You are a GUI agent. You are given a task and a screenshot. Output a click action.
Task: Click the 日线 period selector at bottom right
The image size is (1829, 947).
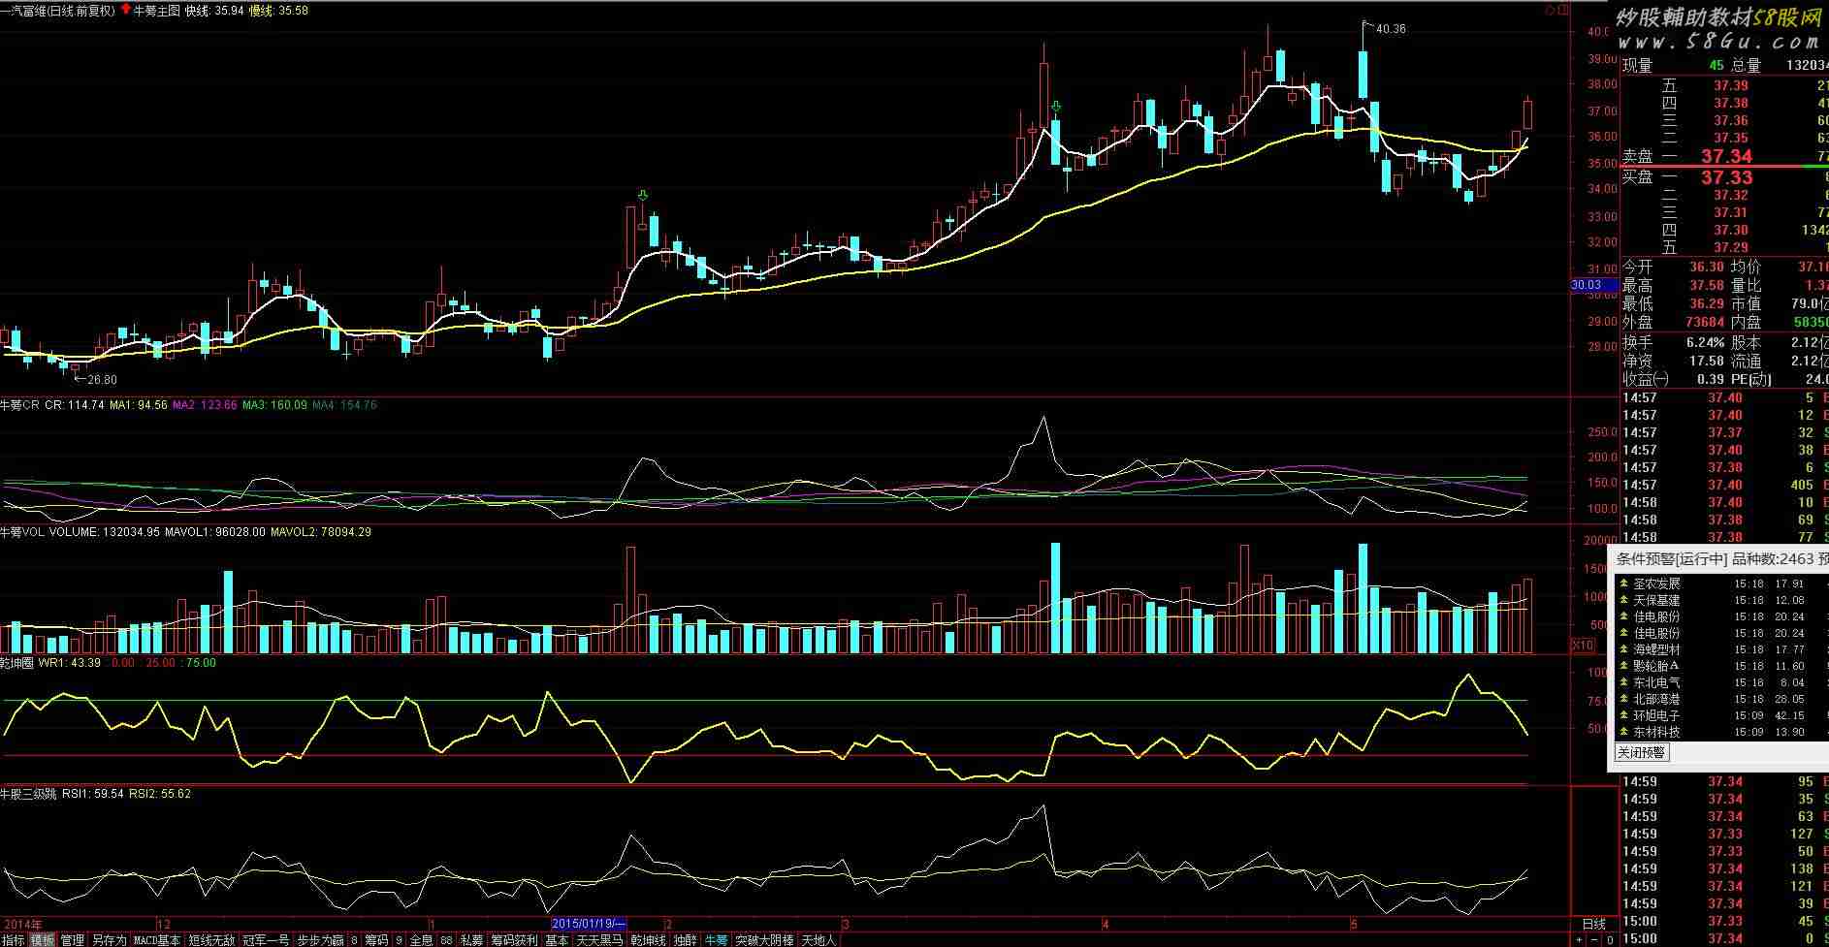coord(1593,924)
